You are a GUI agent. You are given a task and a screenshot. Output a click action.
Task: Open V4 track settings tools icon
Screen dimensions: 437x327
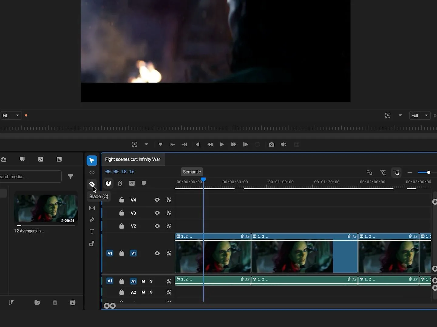(169, 200)
